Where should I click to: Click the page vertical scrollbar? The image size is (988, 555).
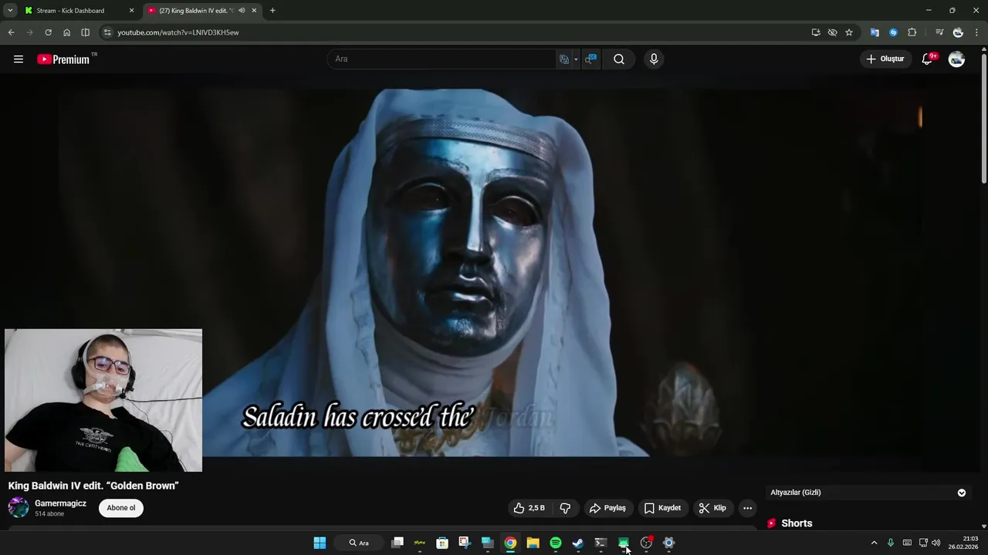(x=983, y=118)
